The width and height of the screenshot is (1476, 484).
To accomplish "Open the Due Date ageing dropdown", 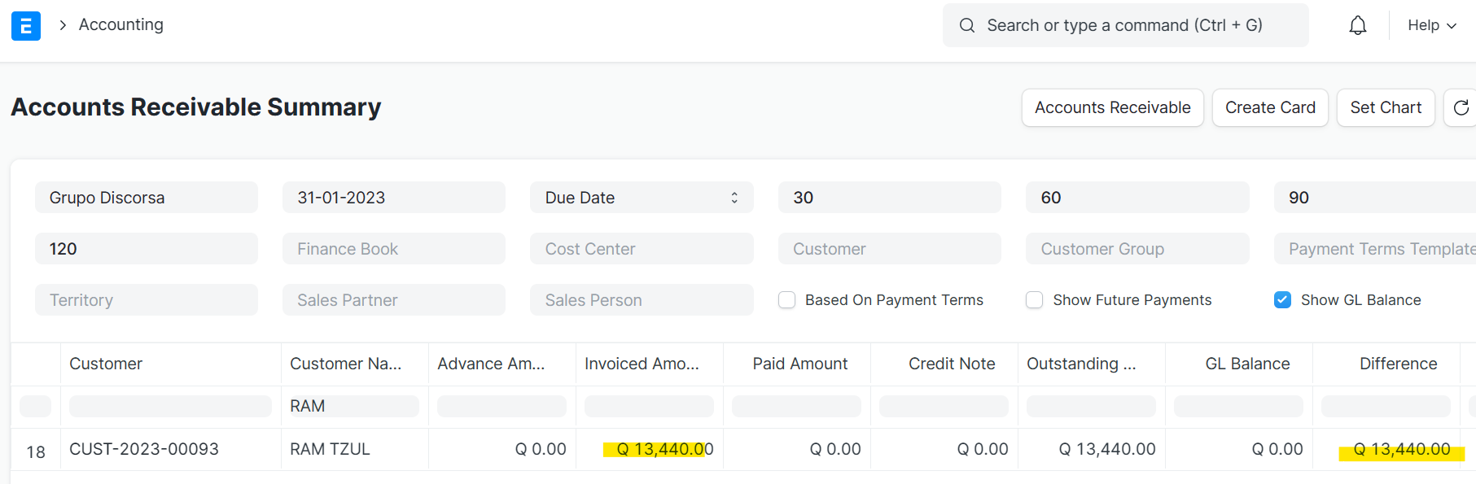I will pyautogui.click(x=641, y=198).
